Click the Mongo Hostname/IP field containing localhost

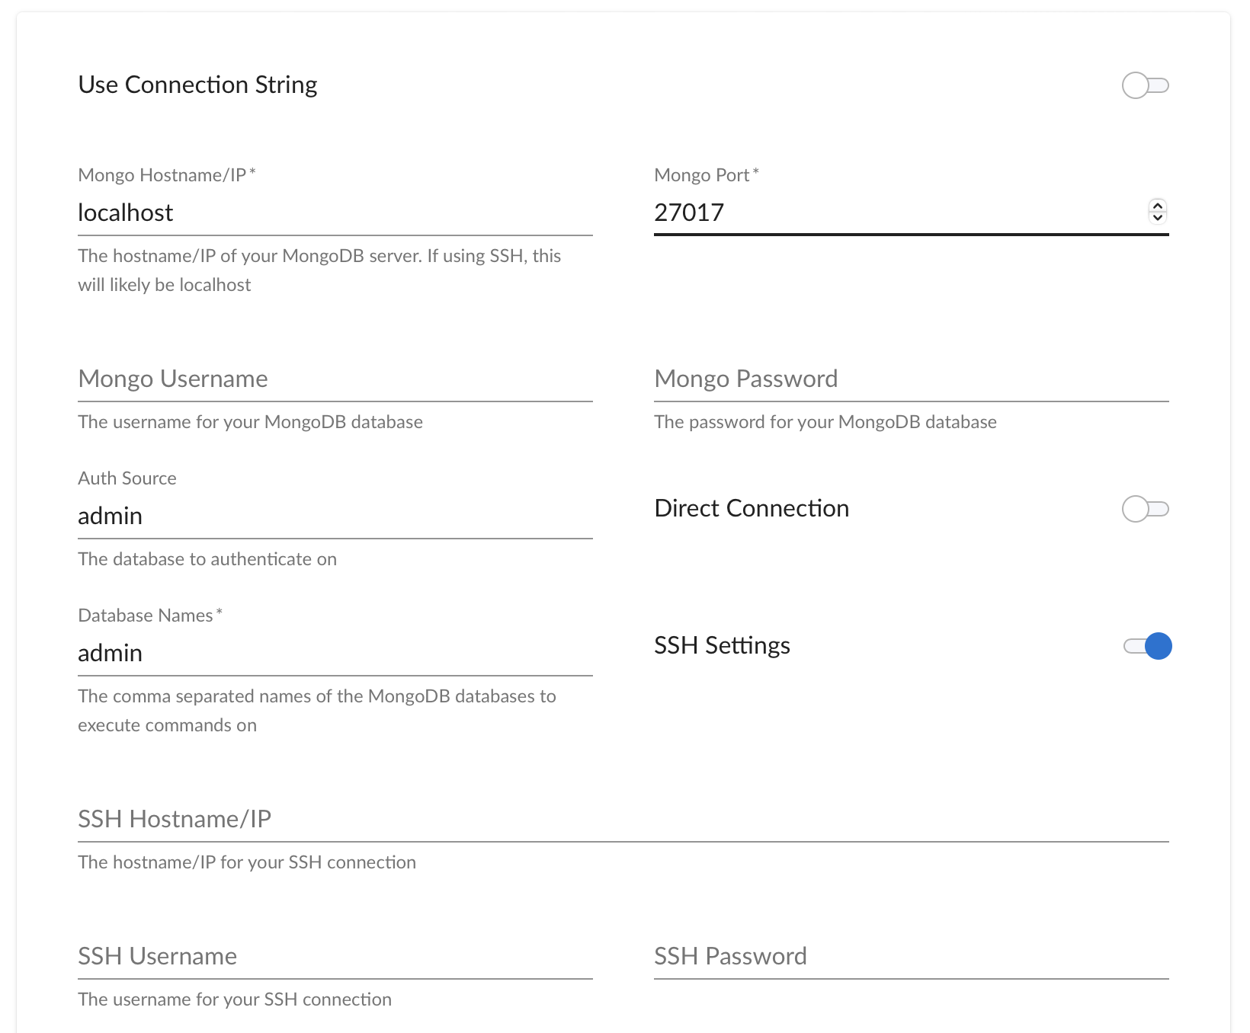click(x=335, y=213)
